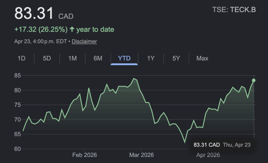The image size is (268, 163).
Task: Click the Mar 2026 axis label
Action: point(142,155)
